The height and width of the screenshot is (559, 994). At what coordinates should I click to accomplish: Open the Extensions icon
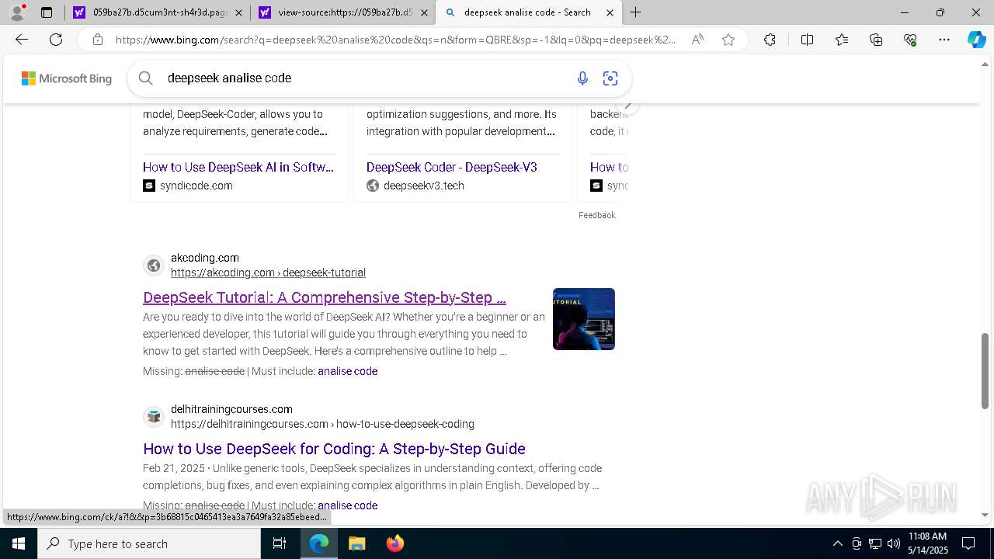pos(770,40)
